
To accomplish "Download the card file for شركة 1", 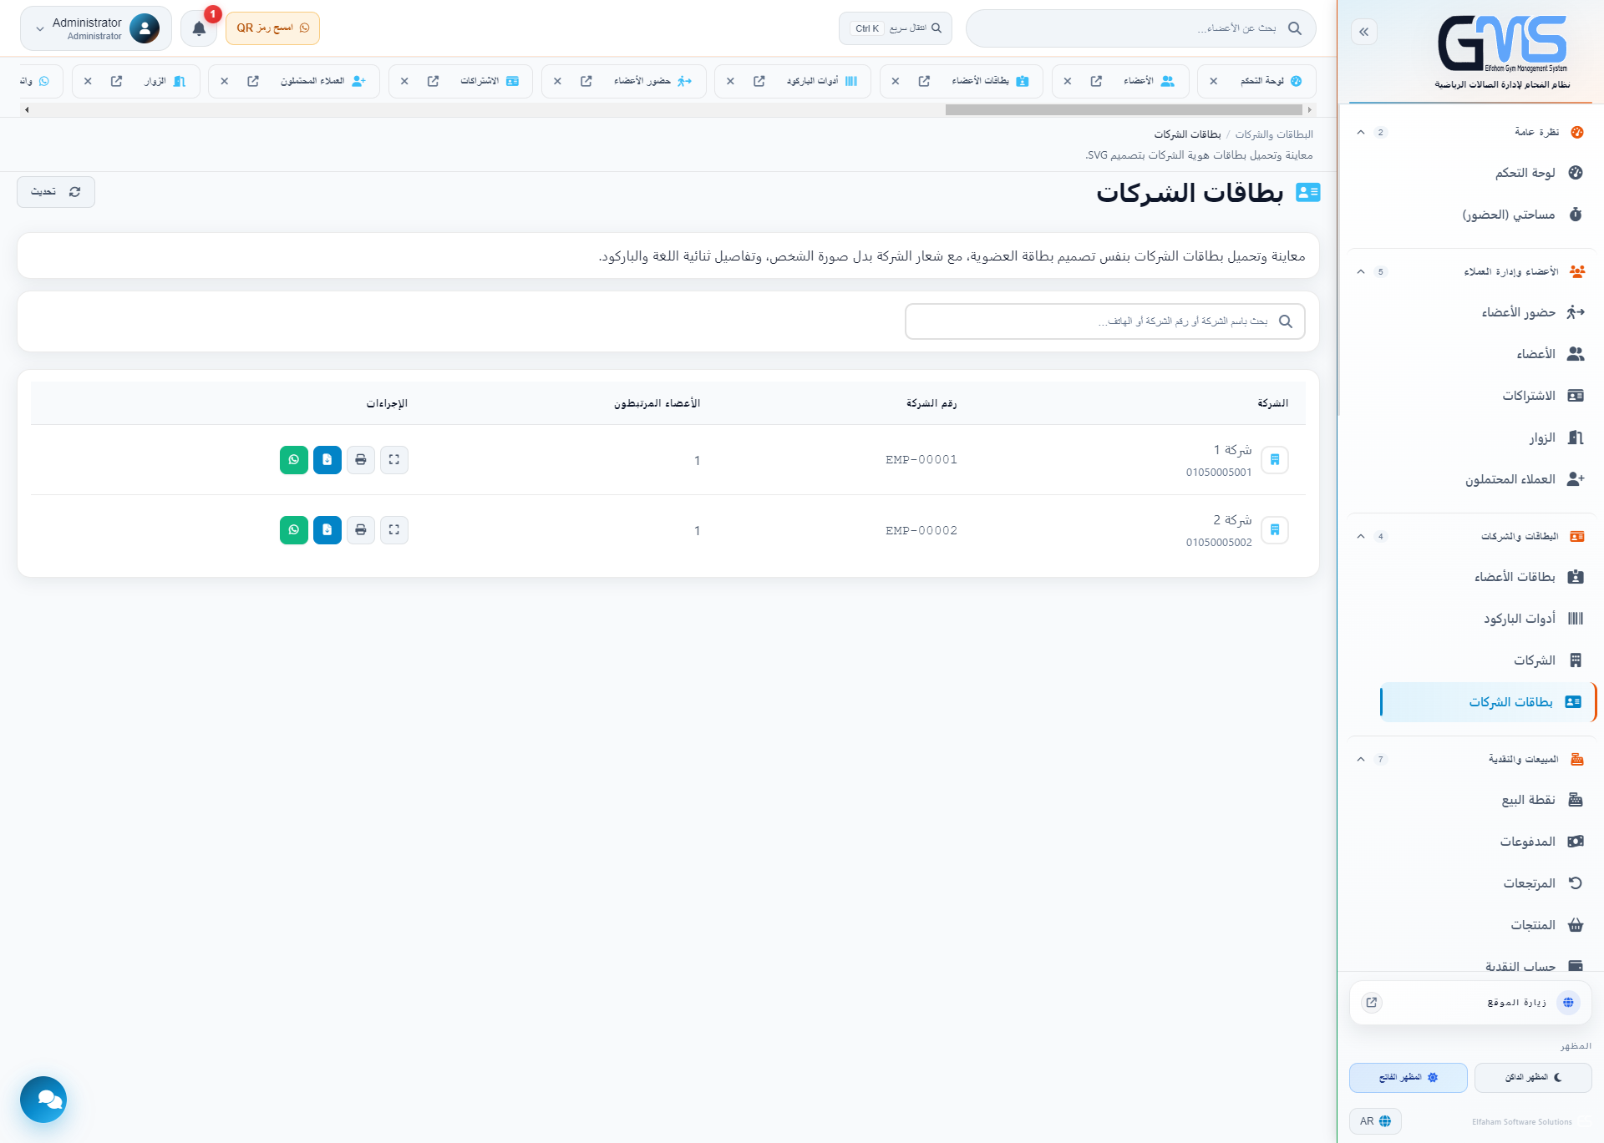I will tap(327, 460).
